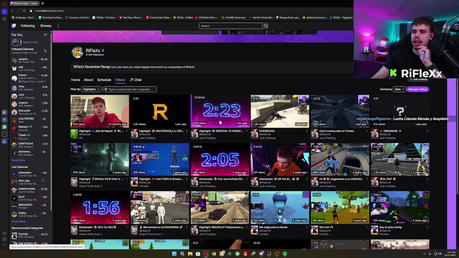The width and height of the screenshot is (459, 258).
Task: Select the Videos tab
Action: click(120, 80)
